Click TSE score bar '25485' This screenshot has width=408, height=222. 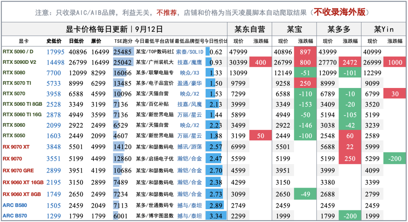click(123, 52)
